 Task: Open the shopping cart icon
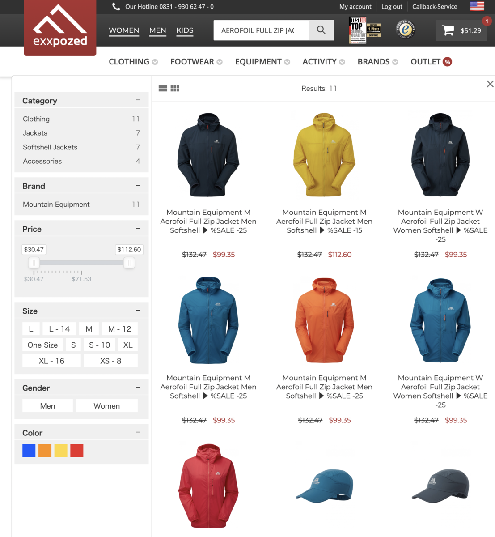pos(448,30)
